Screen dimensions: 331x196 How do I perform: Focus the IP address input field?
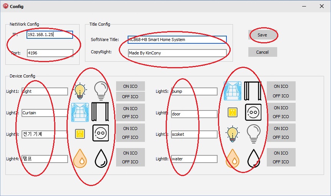pyautogui.click(x=50, y=35)
